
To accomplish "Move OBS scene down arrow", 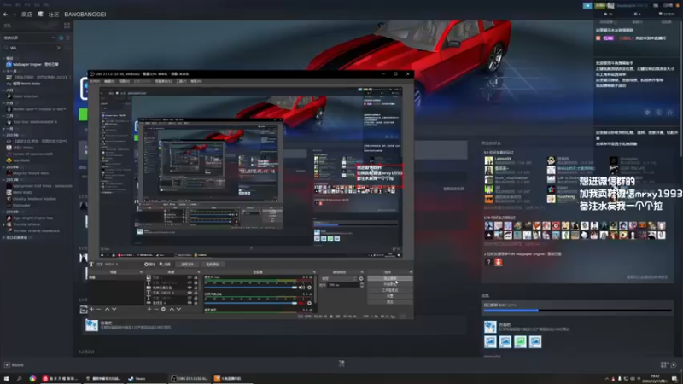I will click(114, 309).
